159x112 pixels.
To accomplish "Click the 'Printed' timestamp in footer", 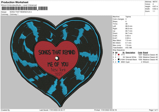I will pos(105,110).
